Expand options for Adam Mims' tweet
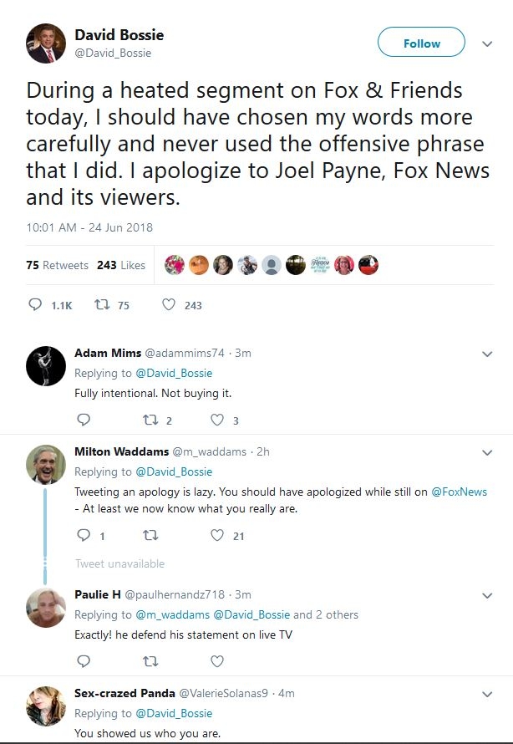 [488, 354]
